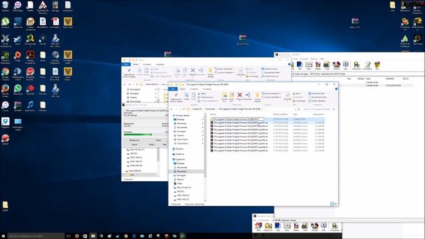Click Add icon in WinRAR window above the taskbar
Viewport: 425px width, 239px height.
tap(258, 226)
